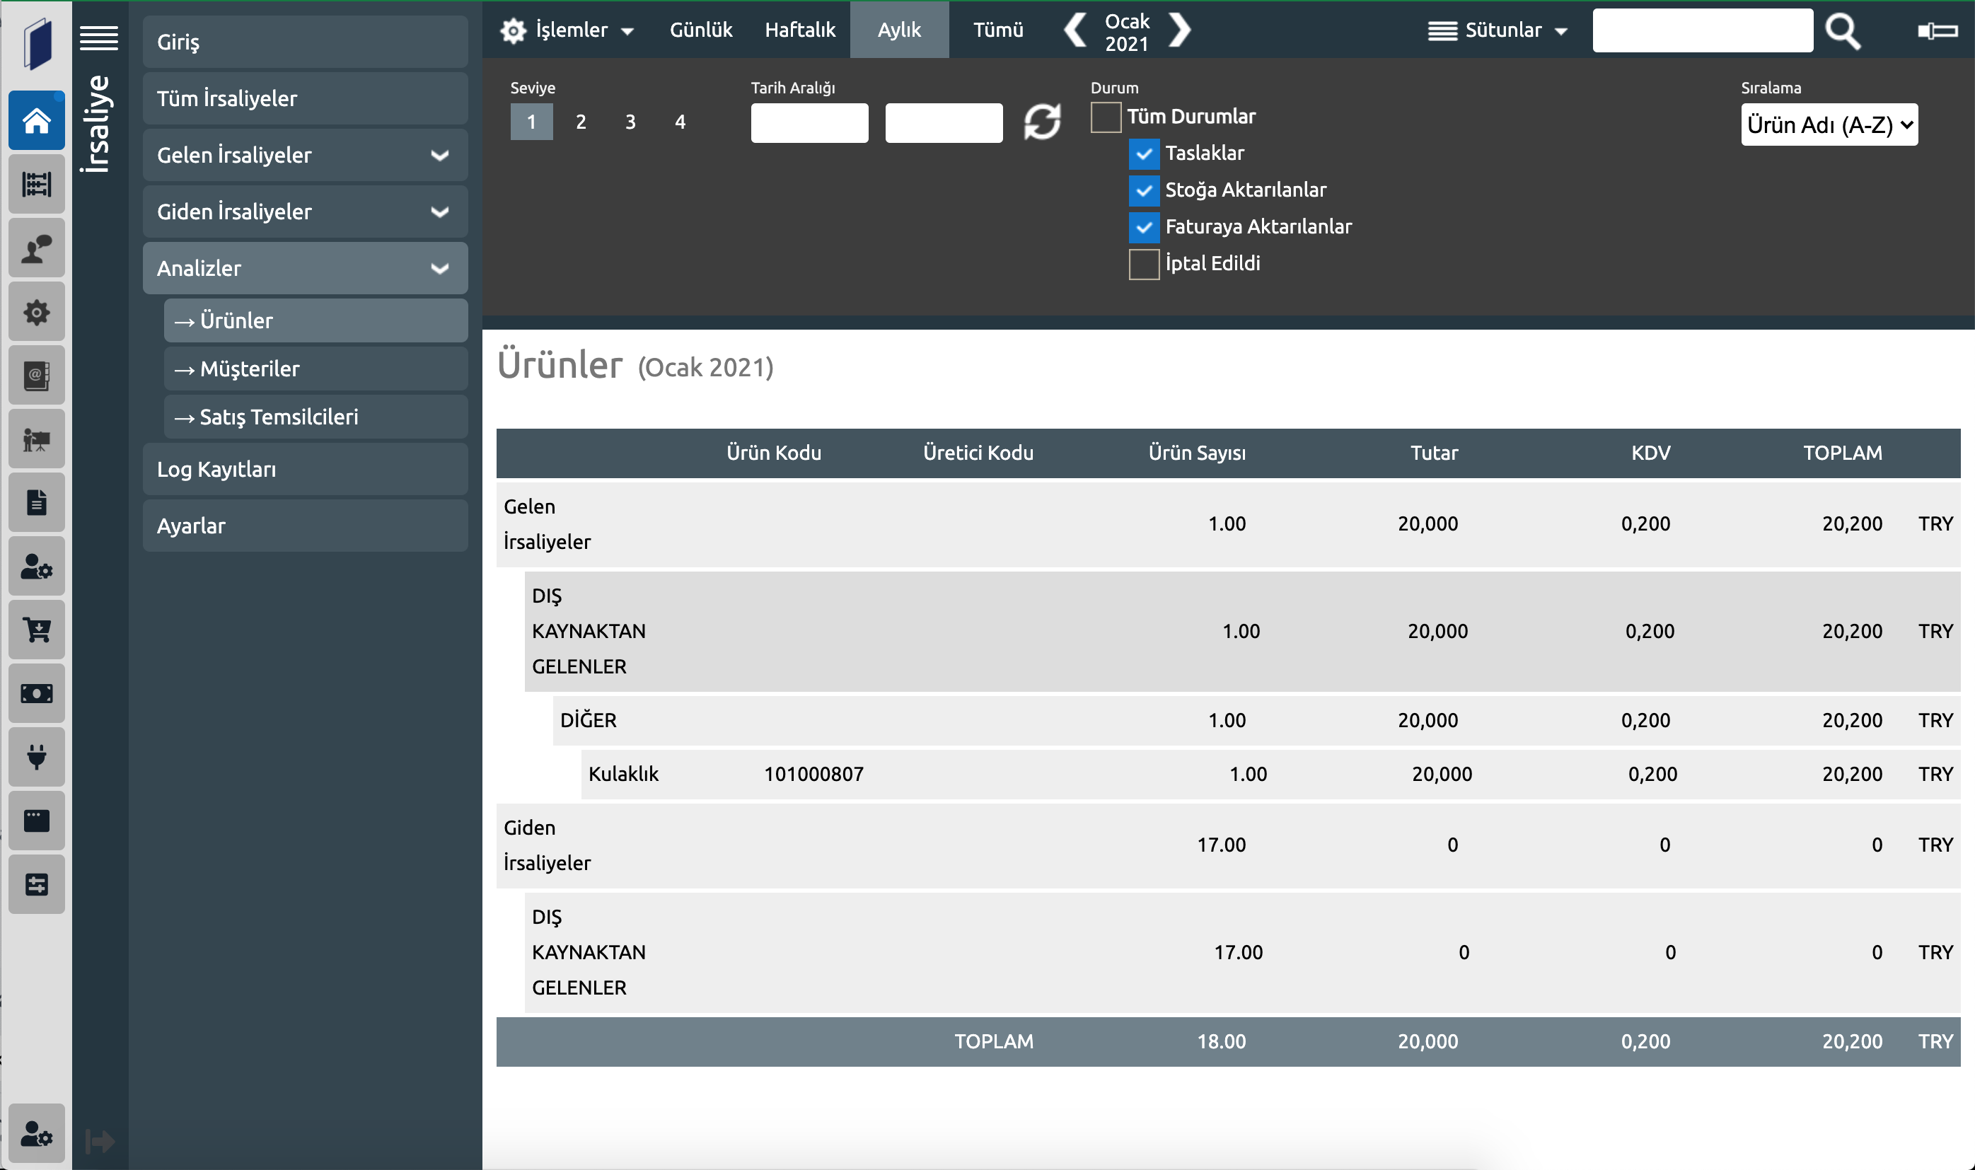Click the refresh date range icon

tap(1042, 123)
